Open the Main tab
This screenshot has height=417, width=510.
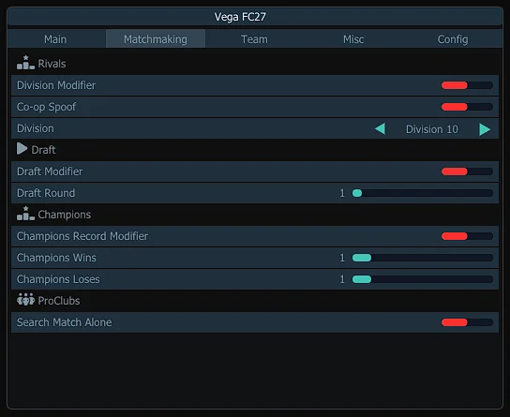coord(55,39)
